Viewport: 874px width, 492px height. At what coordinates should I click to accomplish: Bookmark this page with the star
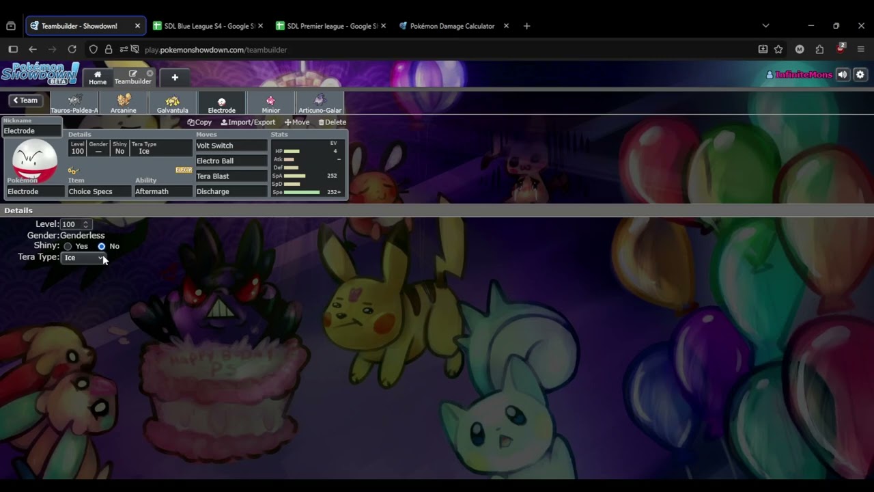778,49
